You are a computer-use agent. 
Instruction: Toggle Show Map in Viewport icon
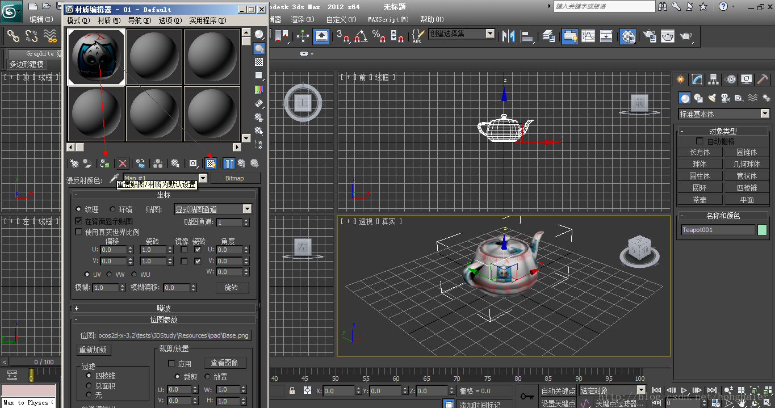tap(211, 163)
